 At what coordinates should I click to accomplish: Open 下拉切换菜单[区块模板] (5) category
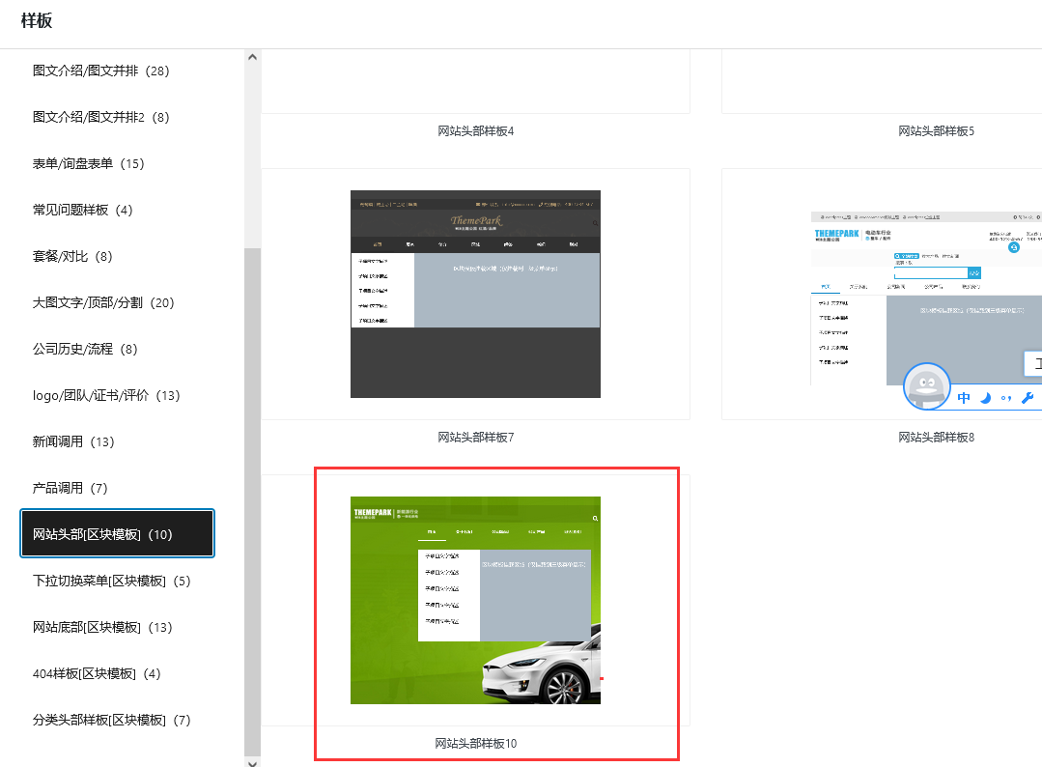click(112, 581)
